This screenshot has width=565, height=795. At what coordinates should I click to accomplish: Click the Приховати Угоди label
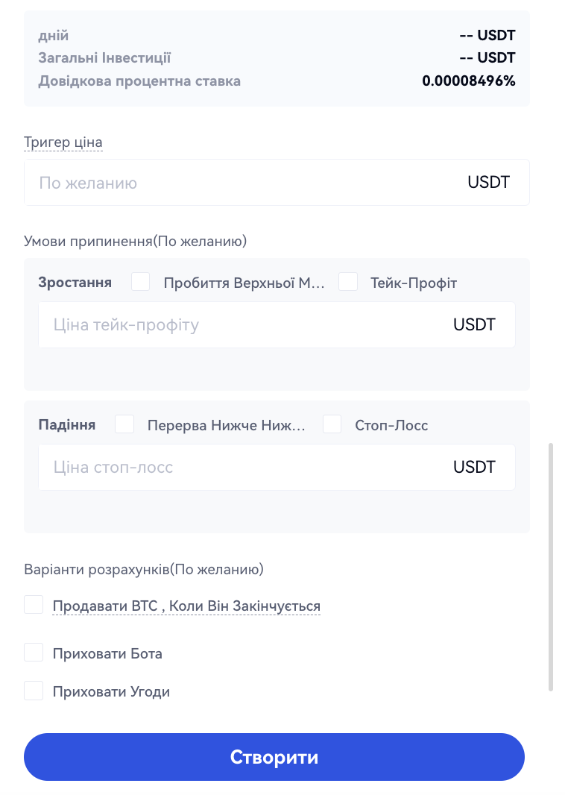click(x=111, y=692)
